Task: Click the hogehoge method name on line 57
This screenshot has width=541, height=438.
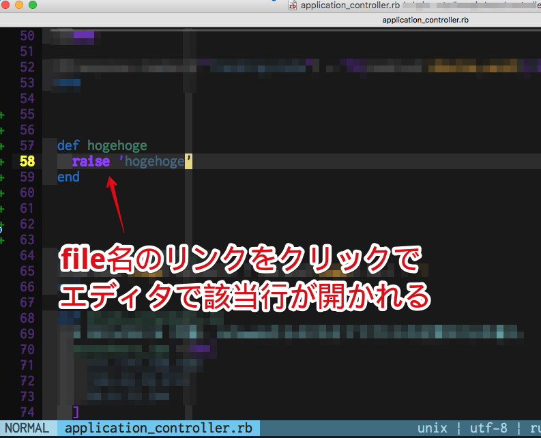Action: click(117, 146)
